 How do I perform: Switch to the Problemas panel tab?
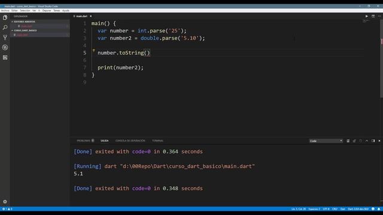[85, 141]
